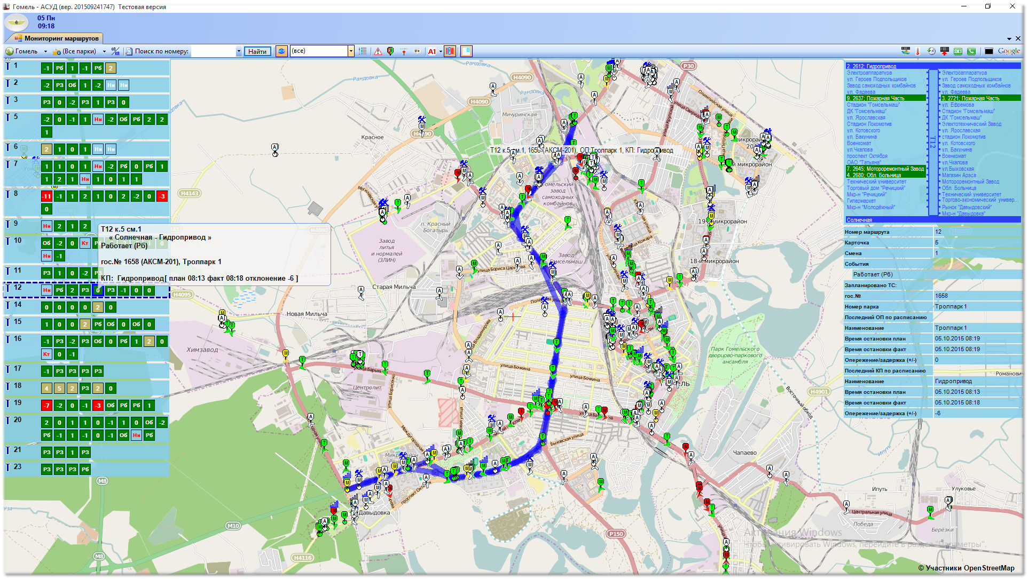Click route 20 trolleybus icon
The height and width of the screenshot is (579, 1028).
[8, 420]
